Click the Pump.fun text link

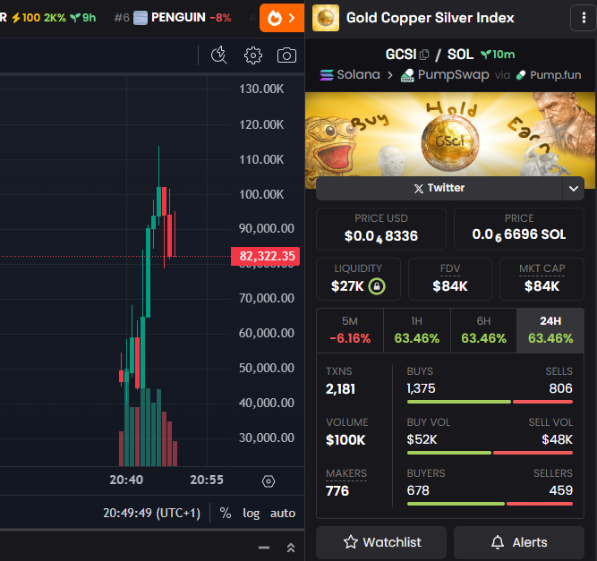click(556, 75)
